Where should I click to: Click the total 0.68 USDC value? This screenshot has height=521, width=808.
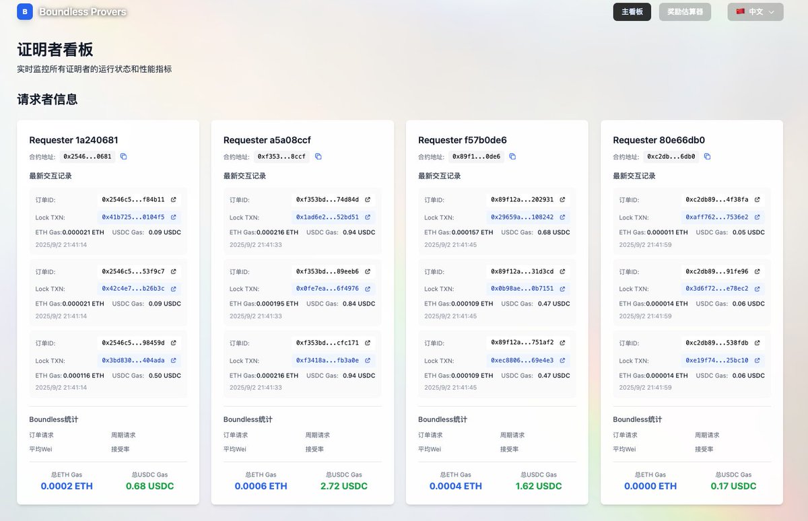[x=149, y=486]
